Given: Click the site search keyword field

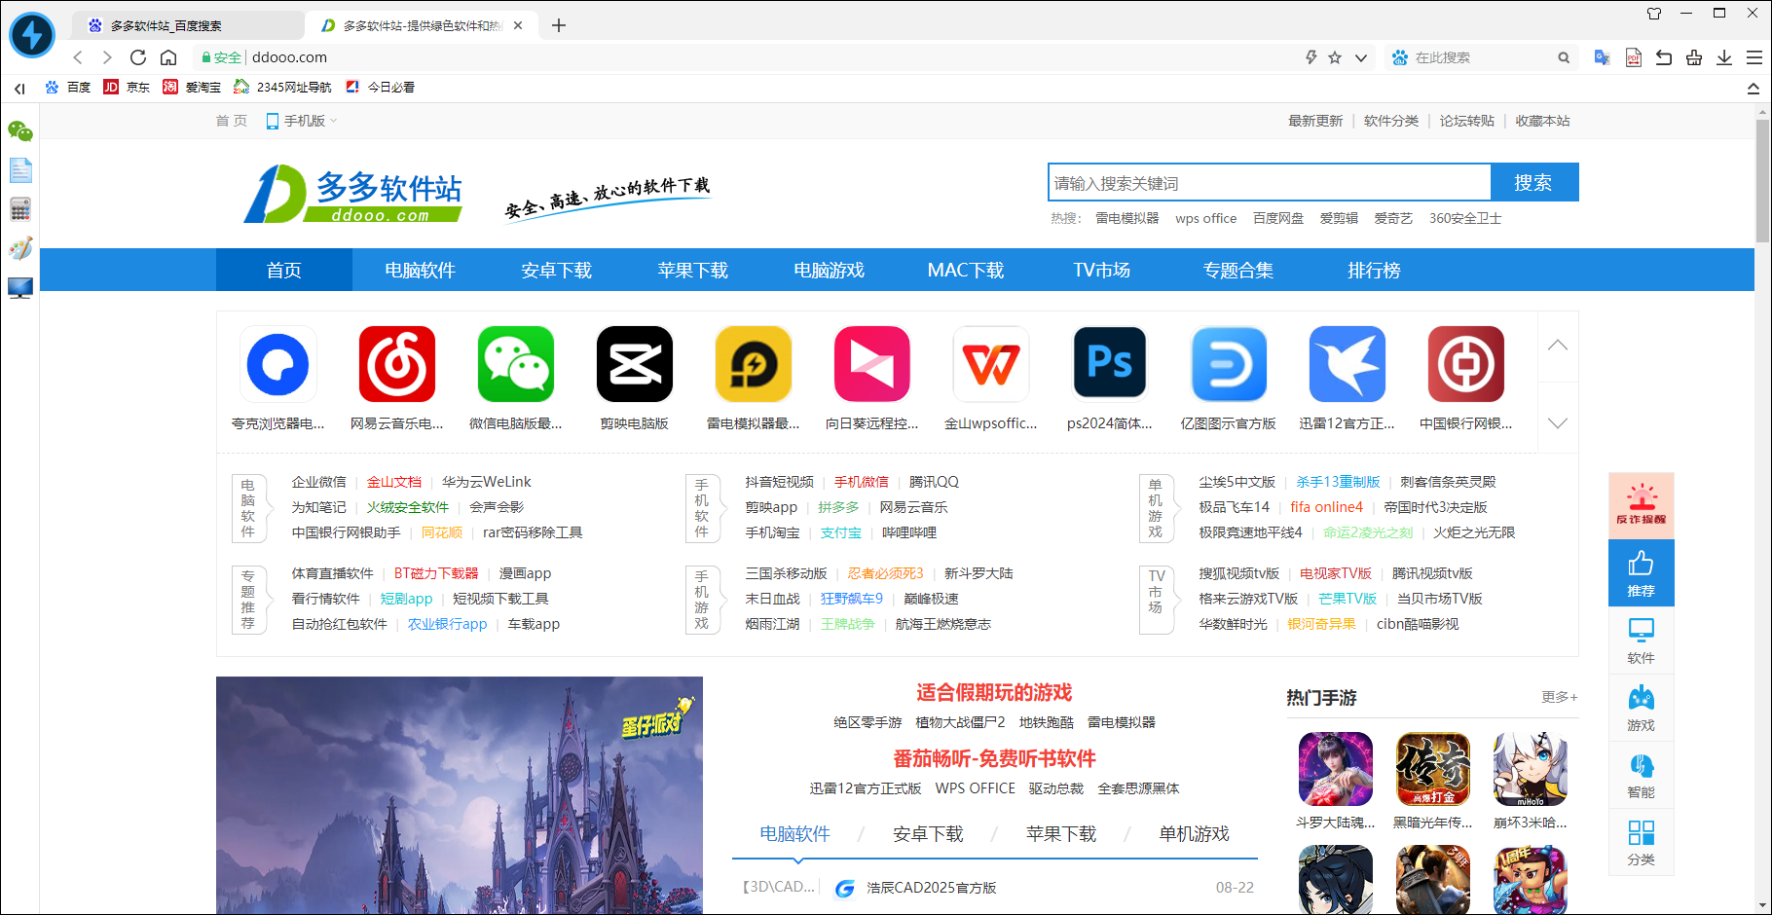Looking at the screenshot, I should tap(1270, 182).
